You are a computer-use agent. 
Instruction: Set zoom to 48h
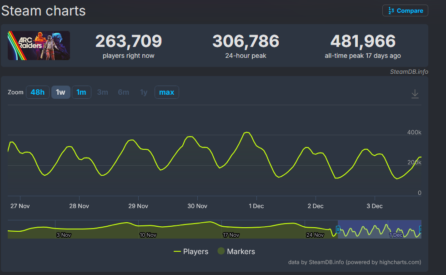[38, 92]
